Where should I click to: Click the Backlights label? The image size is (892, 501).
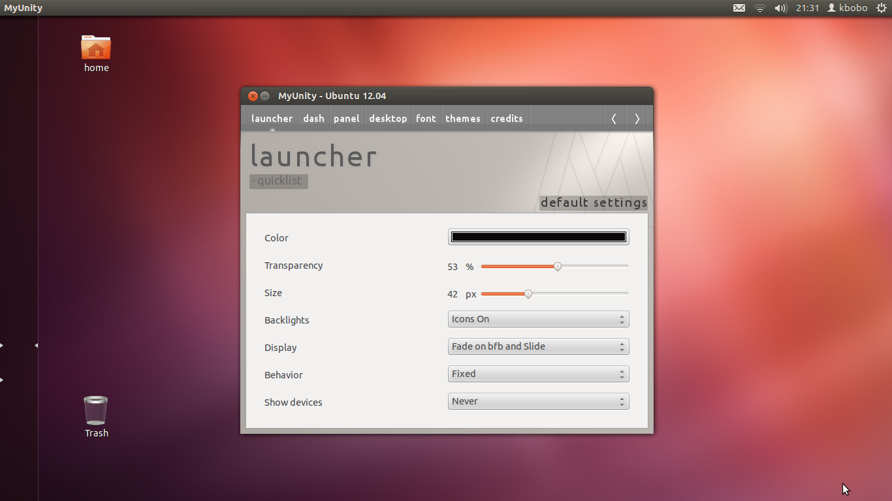click(287, 320)
